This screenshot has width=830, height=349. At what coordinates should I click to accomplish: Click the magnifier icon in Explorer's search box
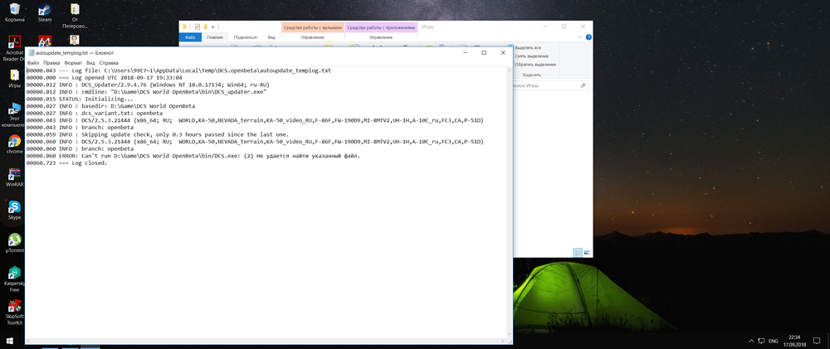coord(583,85)
